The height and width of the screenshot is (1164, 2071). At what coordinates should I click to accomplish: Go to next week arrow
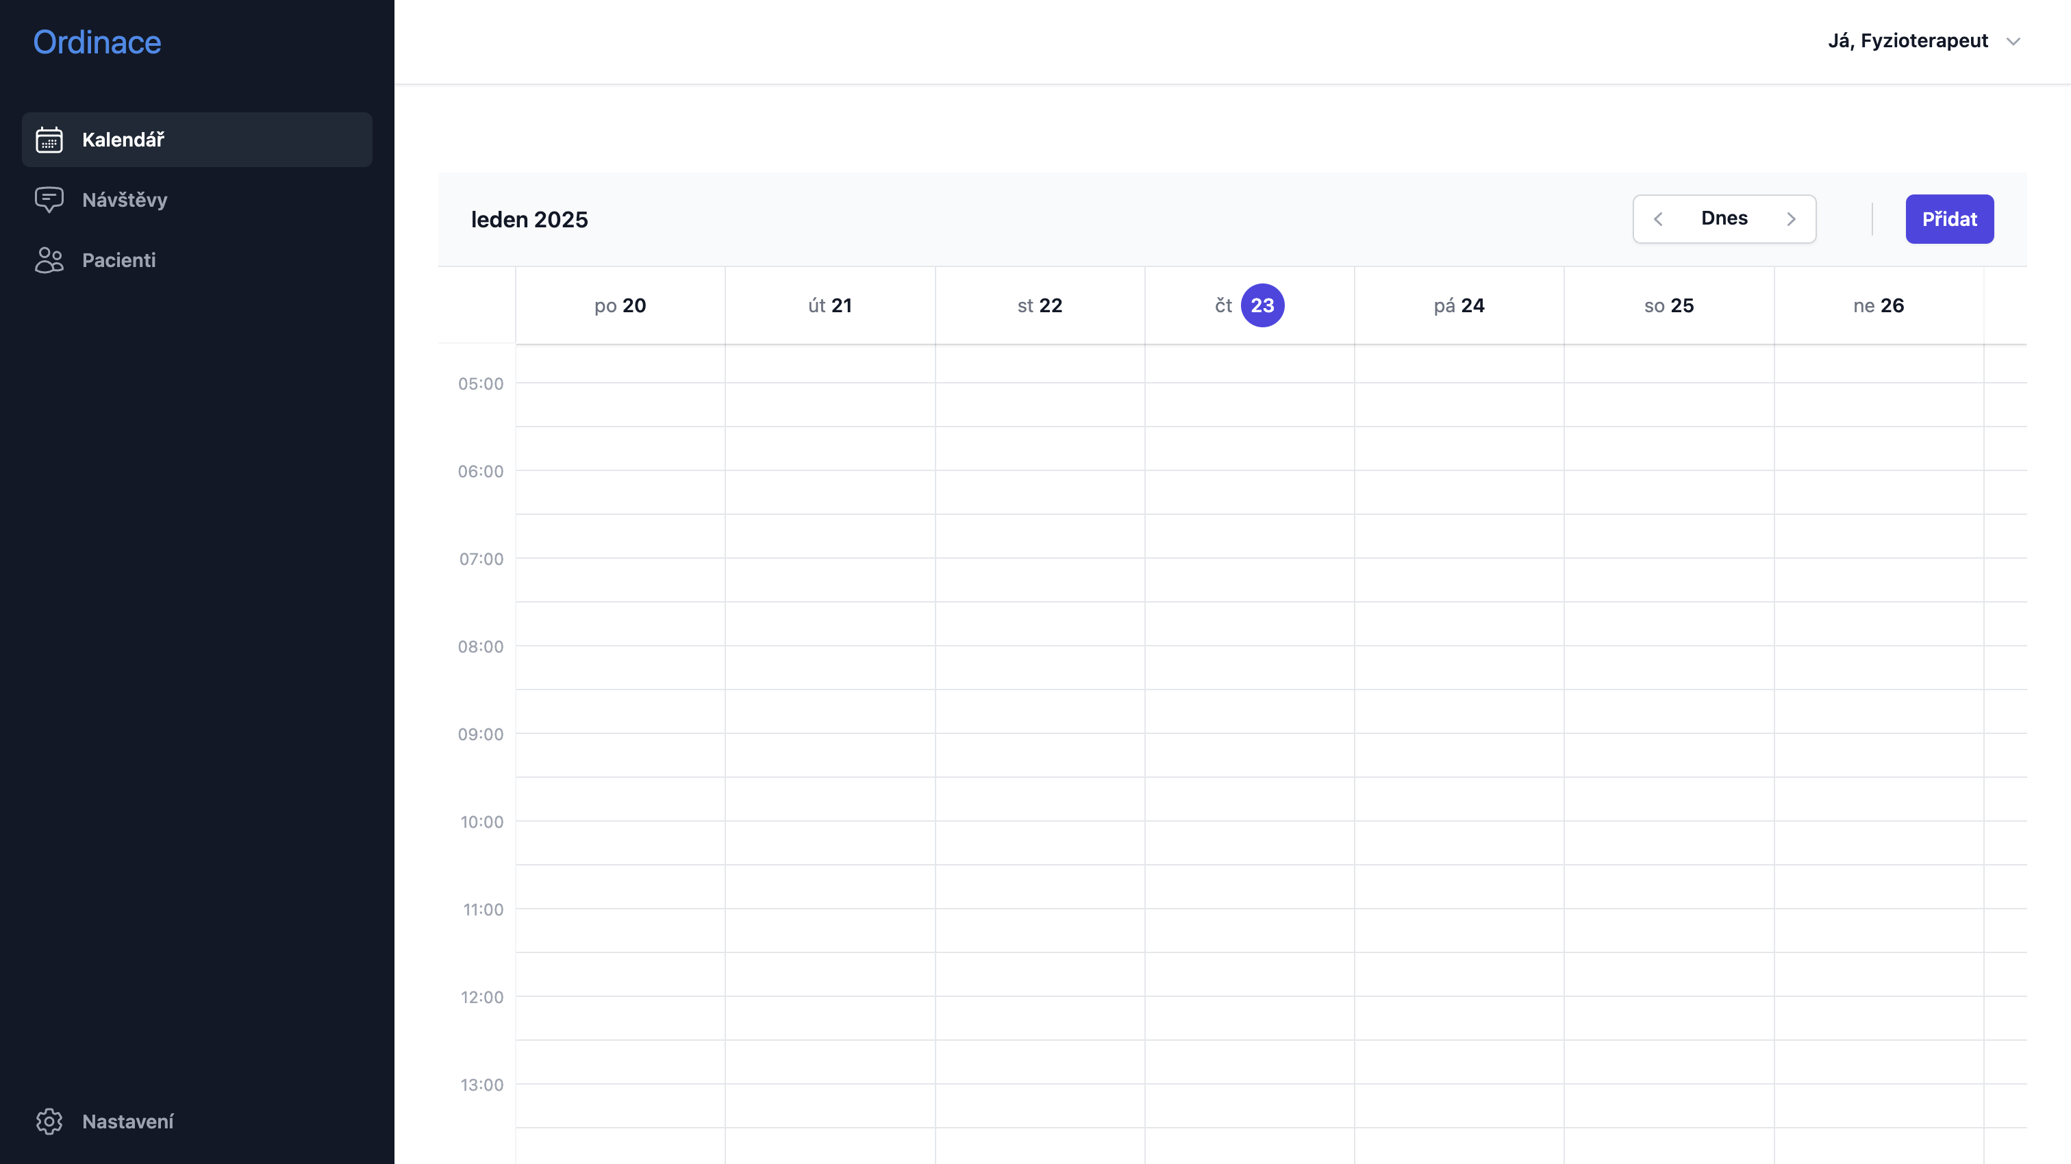(1791, 218)
